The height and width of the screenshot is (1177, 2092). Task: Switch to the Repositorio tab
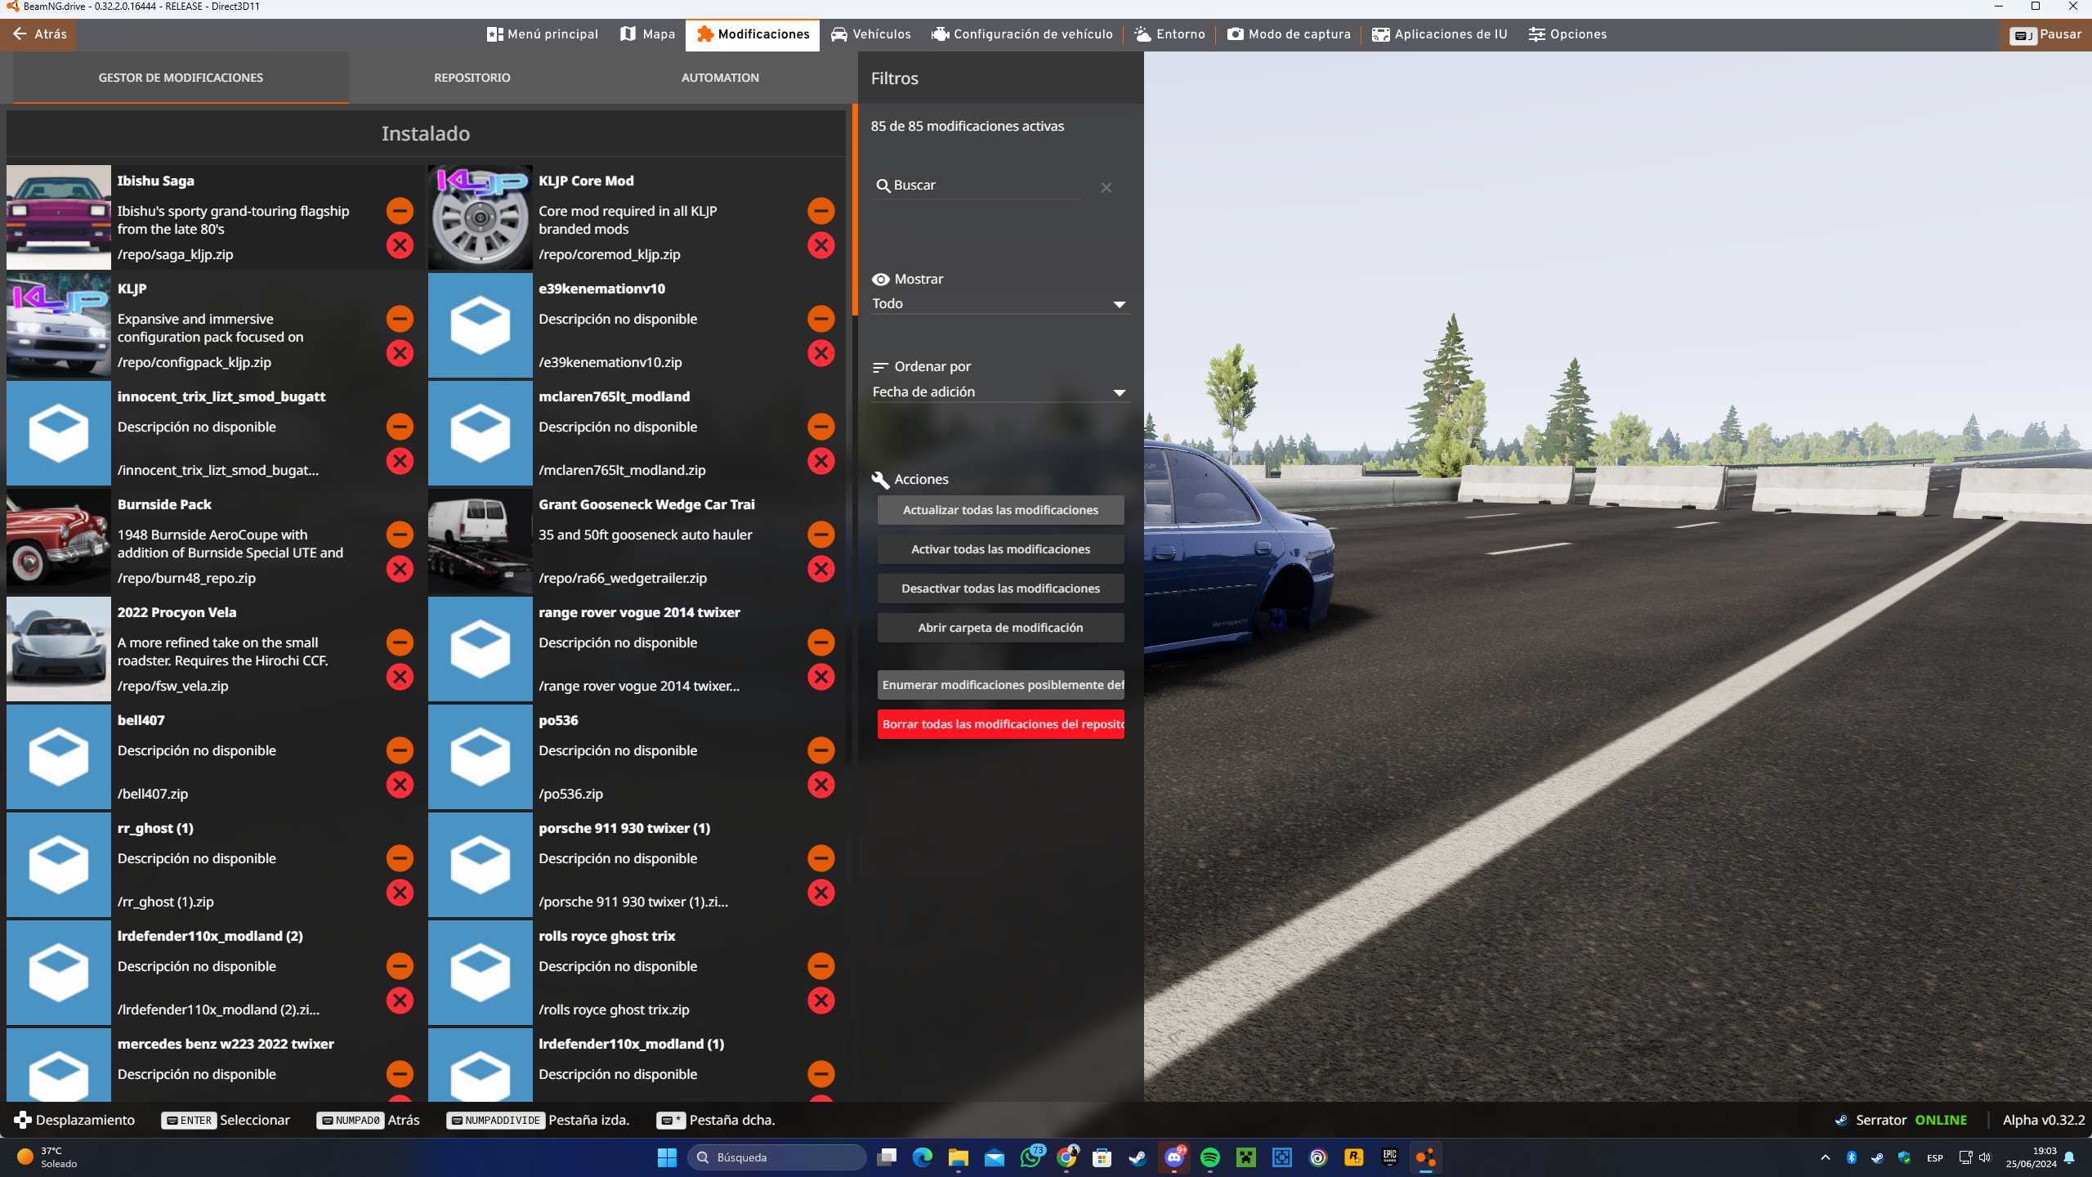pos(472,78)
